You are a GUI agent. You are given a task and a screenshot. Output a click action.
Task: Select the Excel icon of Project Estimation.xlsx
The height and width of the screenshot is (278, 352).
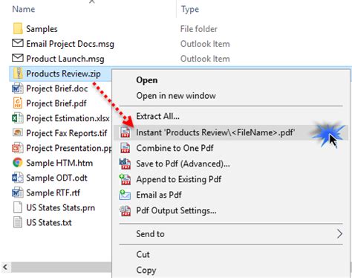tap(18, 118)
